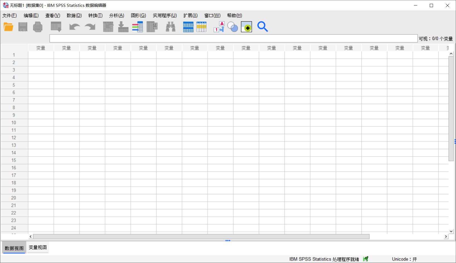
Task: Toggle Value labels icon
Action: pyautogui.click(x=219, y=27)
